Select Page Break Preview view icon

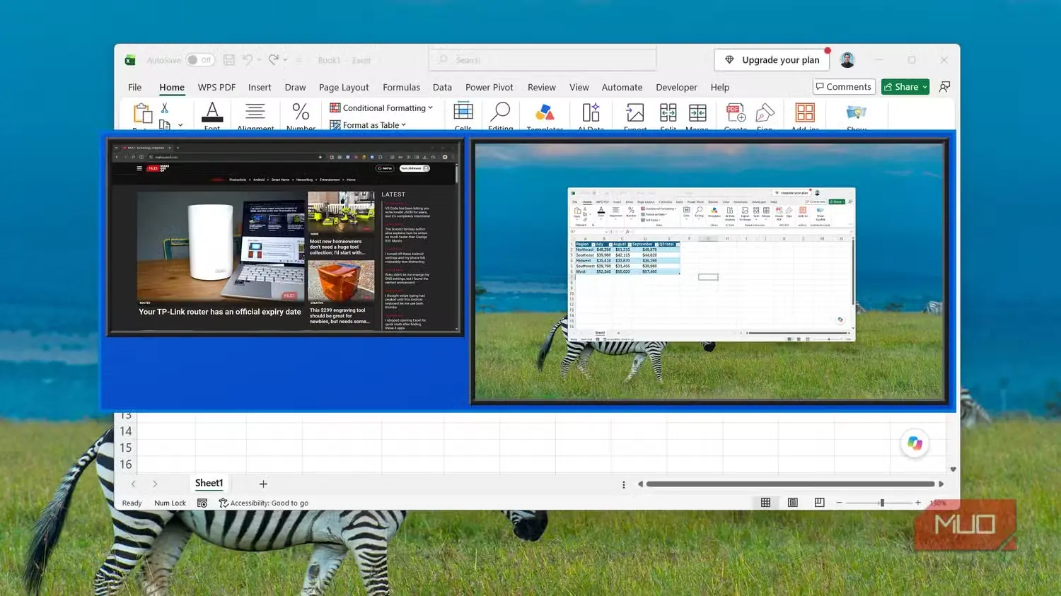[x=819, y=503]
